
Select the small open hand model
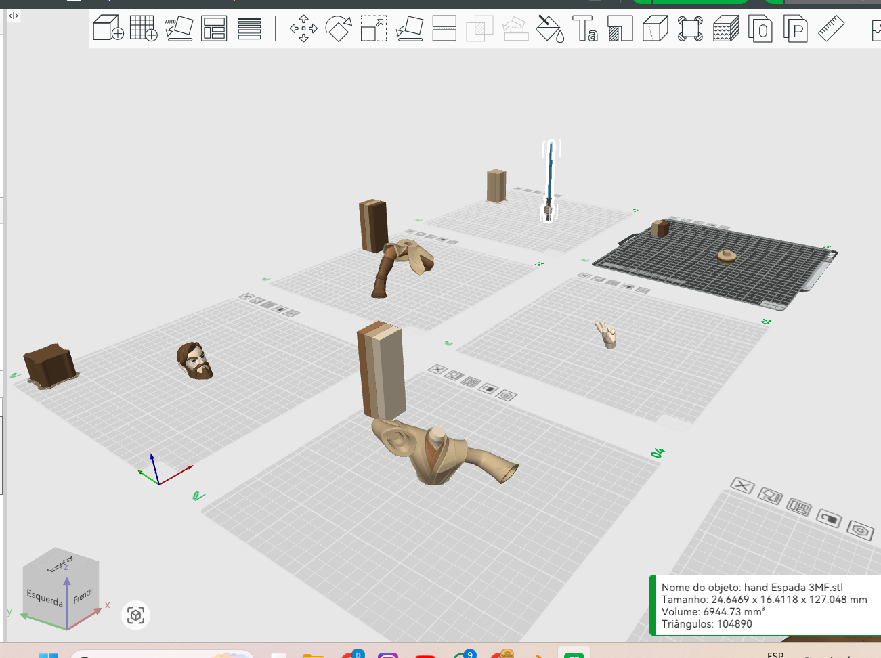(x=606, y=334)
